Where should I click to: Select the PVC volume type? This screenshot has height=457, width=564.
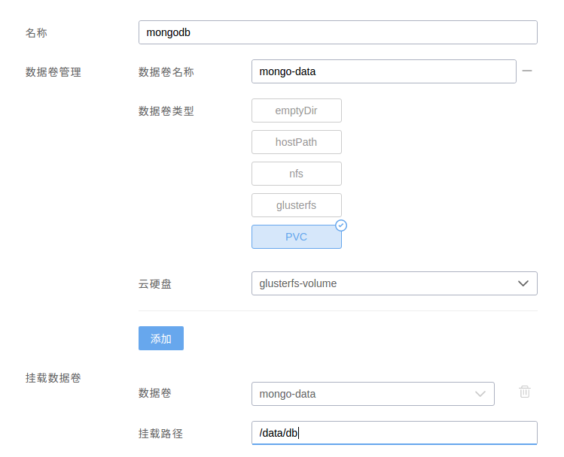click(x=296, y=237)
